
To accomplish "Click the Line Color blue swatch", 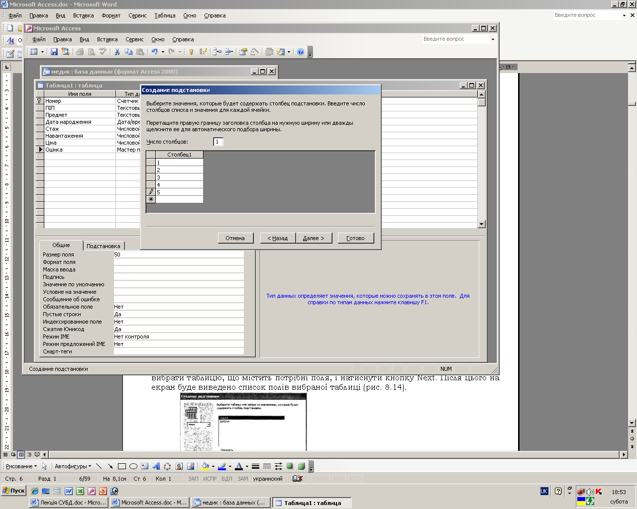I will tap(222, 466).
